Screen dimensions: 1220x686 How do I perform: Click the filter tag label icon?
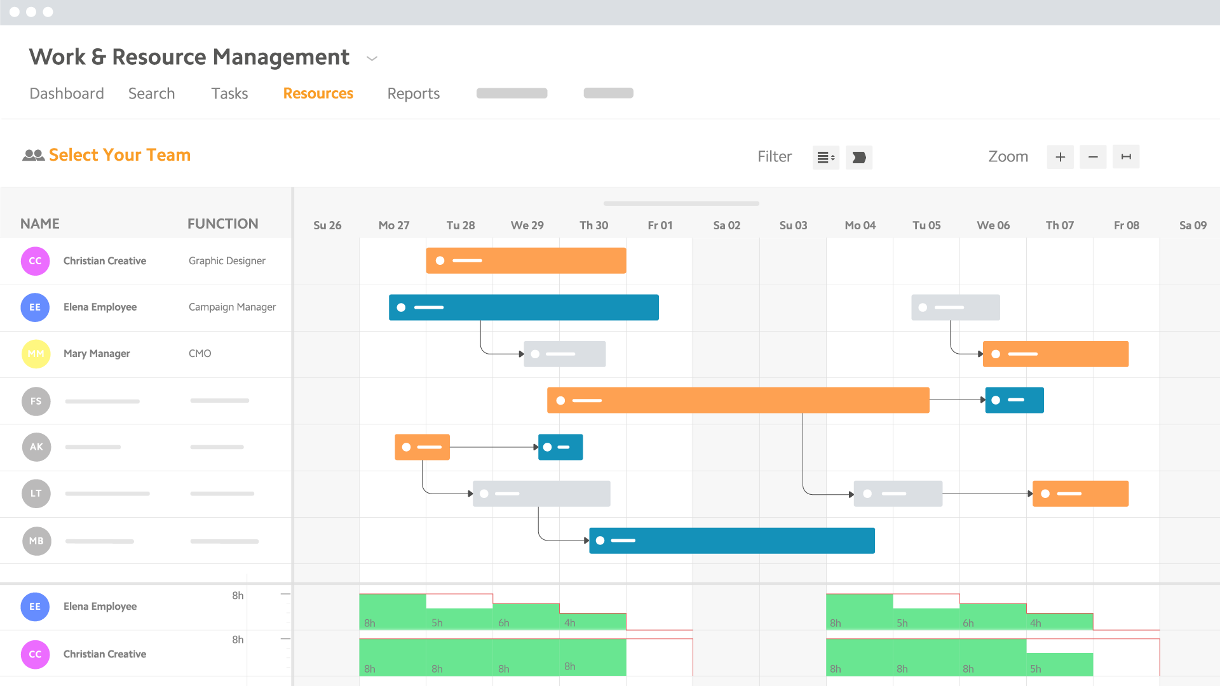pos(859,158)
